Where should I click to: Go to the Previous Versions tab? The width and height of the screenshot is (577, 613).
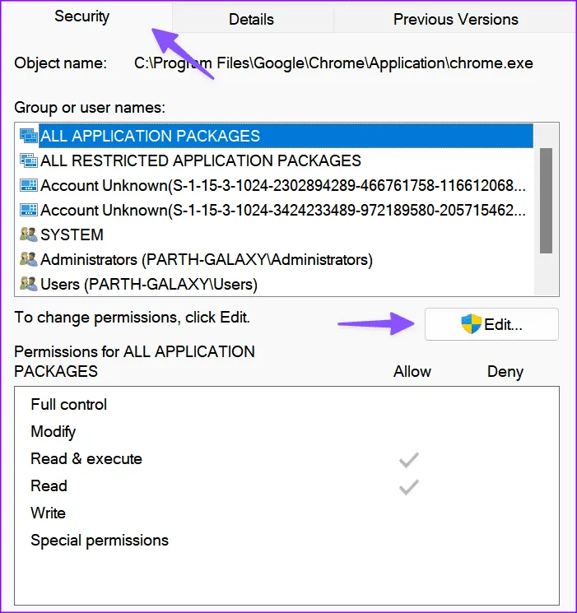pos(455,19)
